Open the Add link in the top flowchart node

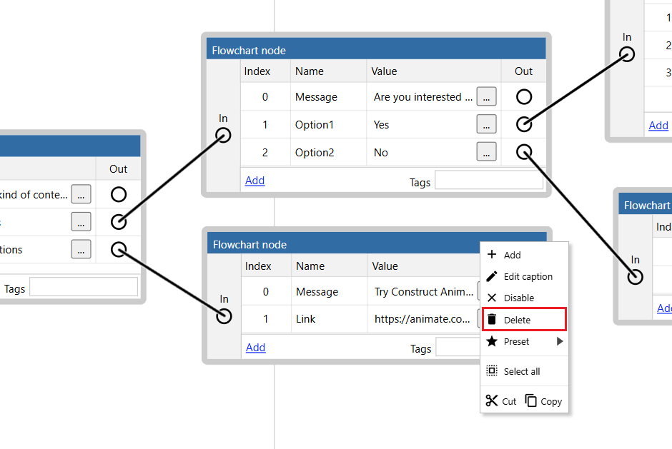pyautogui.click(x=255, y=180)
